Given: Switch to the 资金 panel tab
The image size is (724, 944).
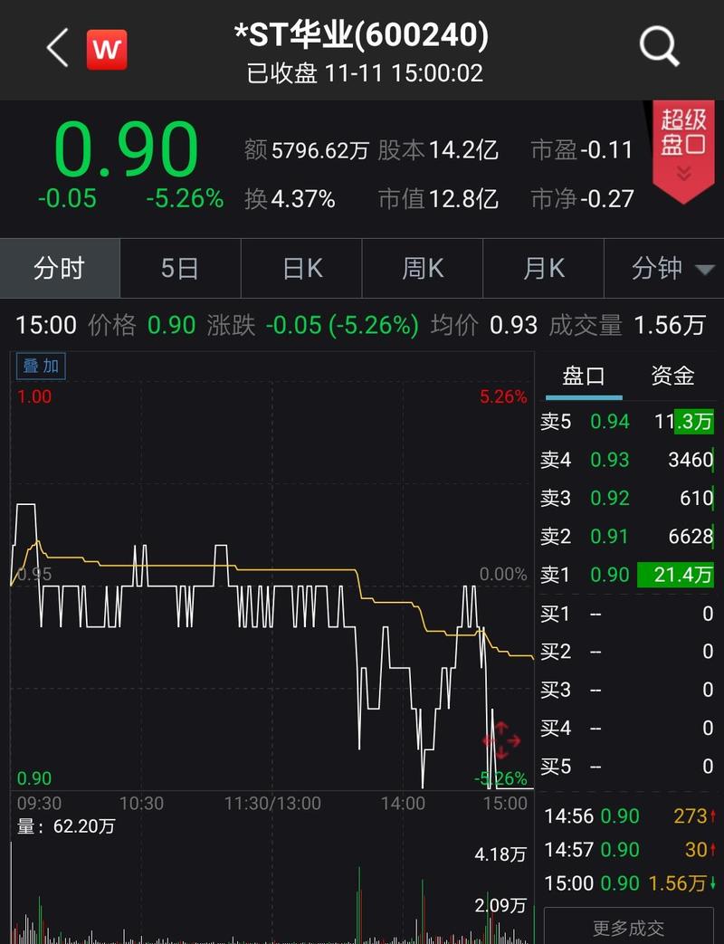Looking at the screenshot, I should 672,376.
